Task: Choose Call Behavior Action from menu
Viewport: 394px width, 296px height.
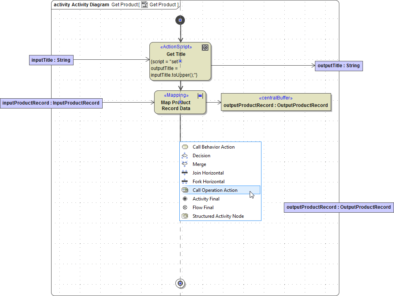Action: pos(214,147)
